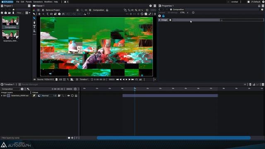Open the Project 1 panel hamburger menu
Image resolution: width=265 pixels, height=149 pixels.
point(29,6)
